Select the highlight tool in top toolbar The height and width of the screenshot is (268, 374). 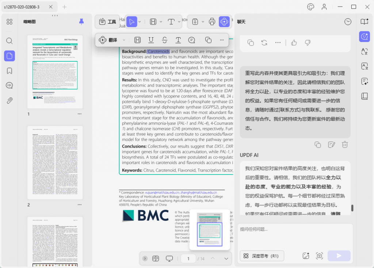(153, 22)
